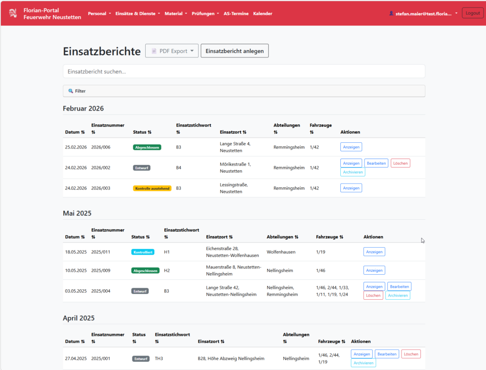Sort April 2025 table by Einsatzort icon
This screenshot has width=486, height=370.
coord(223,342)
